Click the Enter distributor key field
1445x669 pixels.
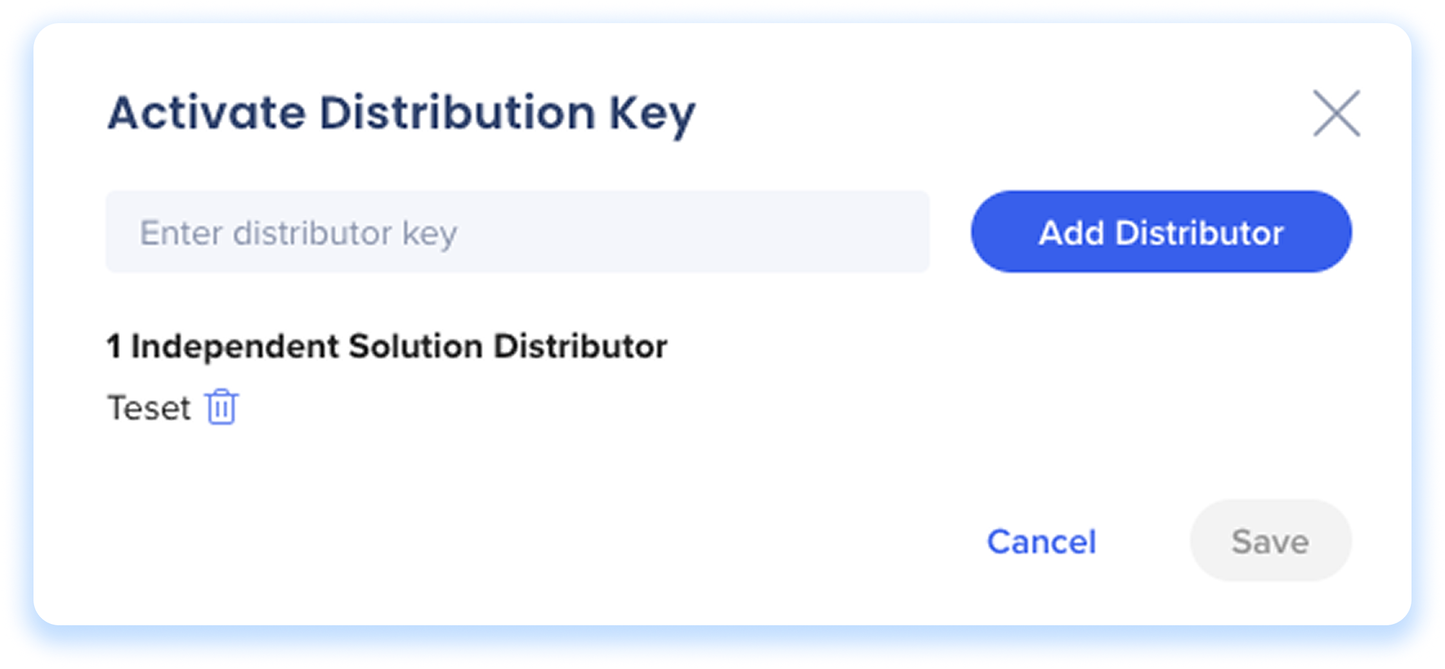(x=517, y=232)
